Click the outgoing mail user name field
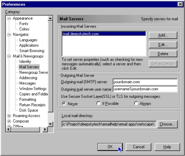The width and height of the screenshot is (185, 156). (145, 89)
